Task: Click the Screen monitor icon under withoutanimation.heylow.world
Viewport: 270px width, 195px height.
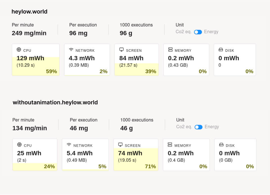Action: 120,145
